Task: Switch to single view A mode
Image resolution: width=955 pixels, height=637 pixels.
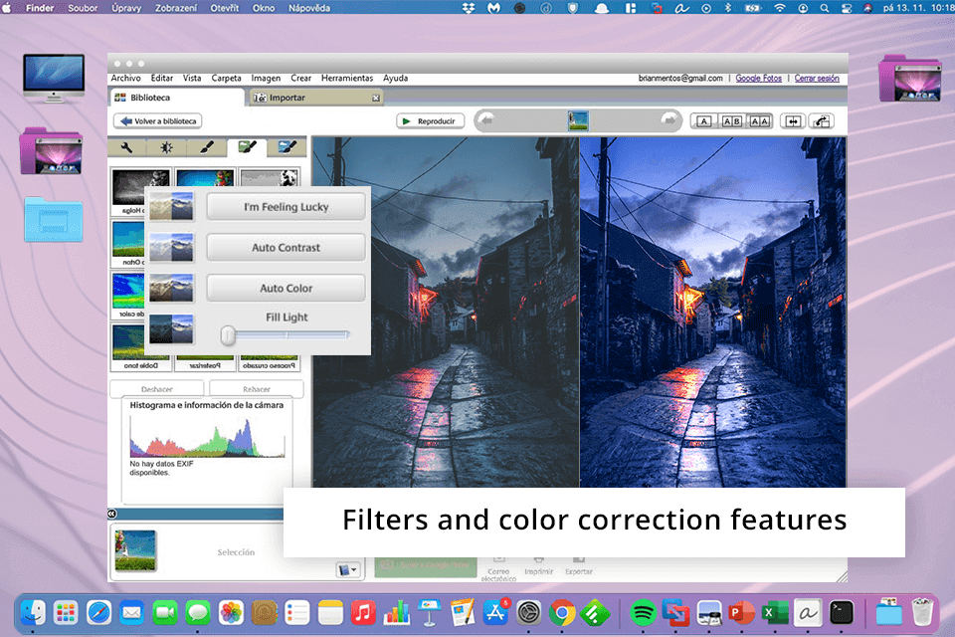Action: coord(703,121)
